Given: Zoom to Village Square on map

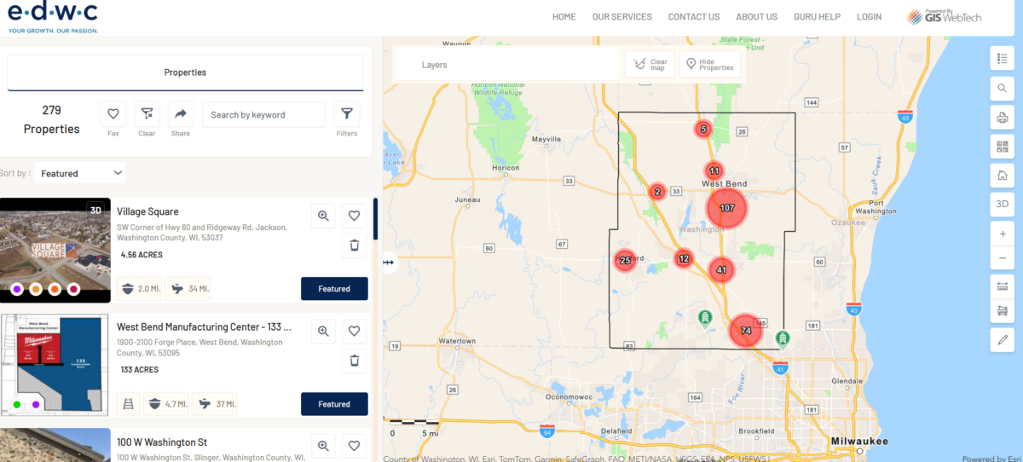Looking at the screenshot, I should [x=323, y=217].
